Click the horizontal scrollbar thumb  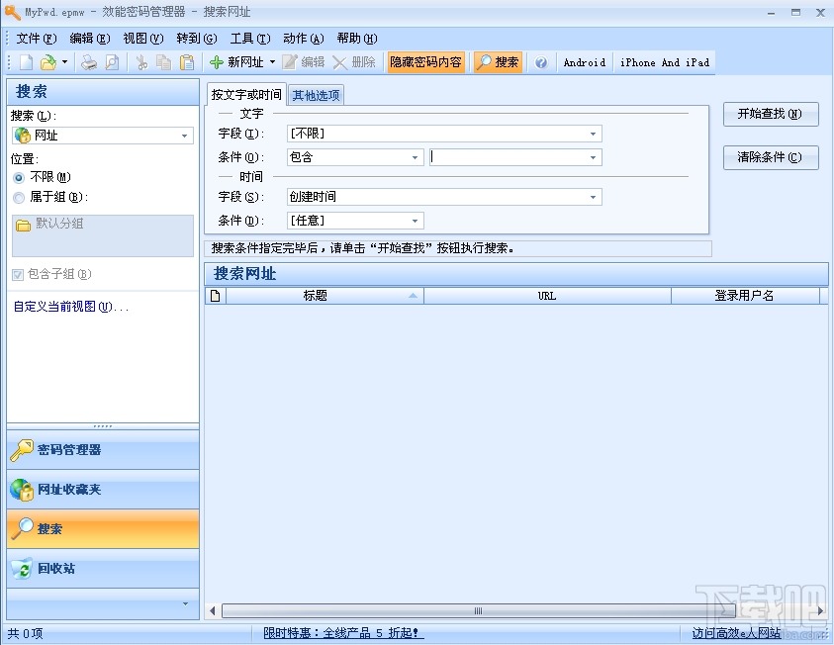478,611
